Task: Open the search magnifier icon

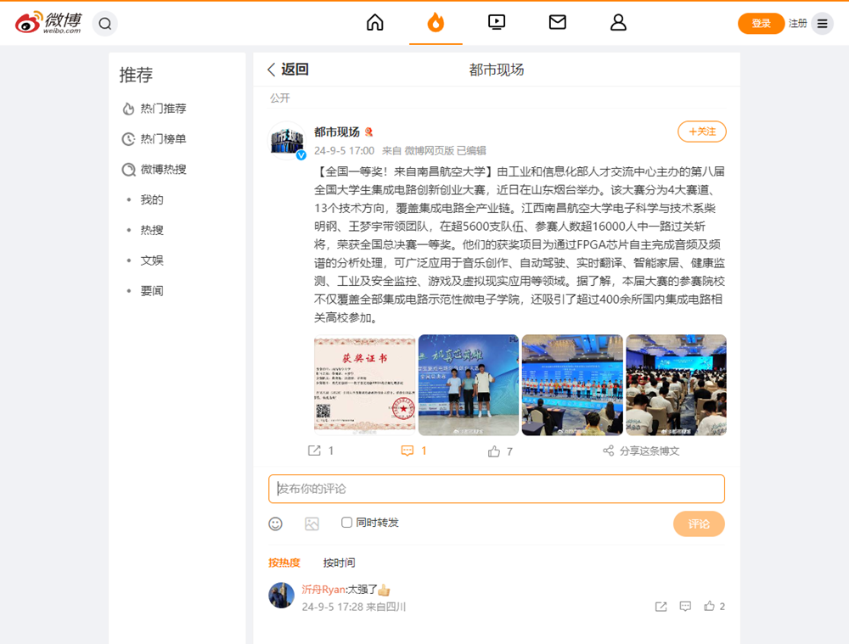Action: (105, 24)
